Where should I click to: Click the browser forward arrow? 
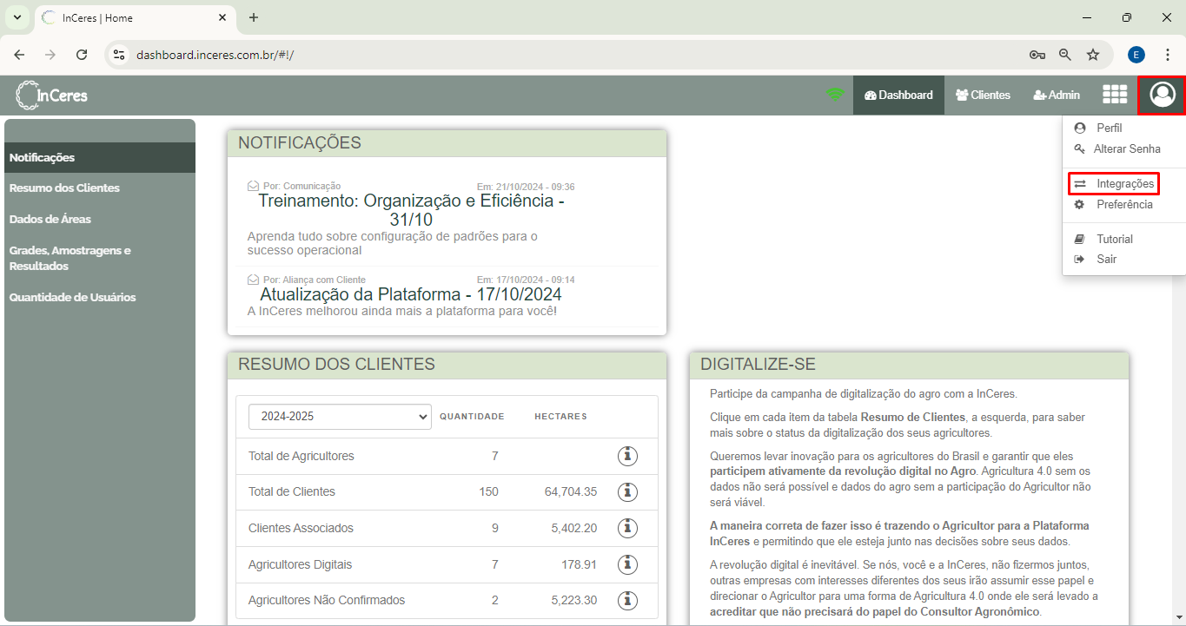[50, 55]
